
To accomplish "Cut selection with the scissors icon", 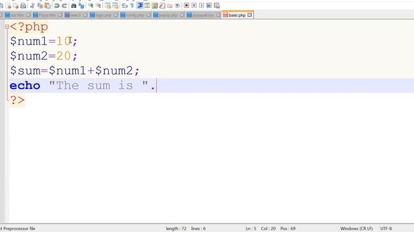I will coord(32,6).
